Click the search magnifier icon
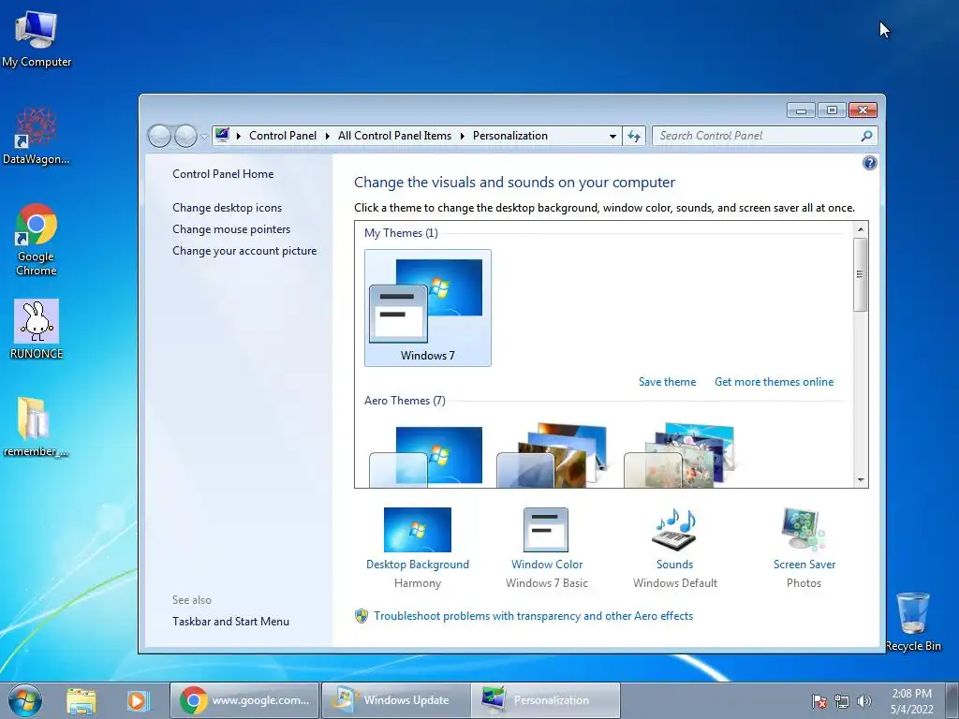Screen dimensions: 959x719 866,136
